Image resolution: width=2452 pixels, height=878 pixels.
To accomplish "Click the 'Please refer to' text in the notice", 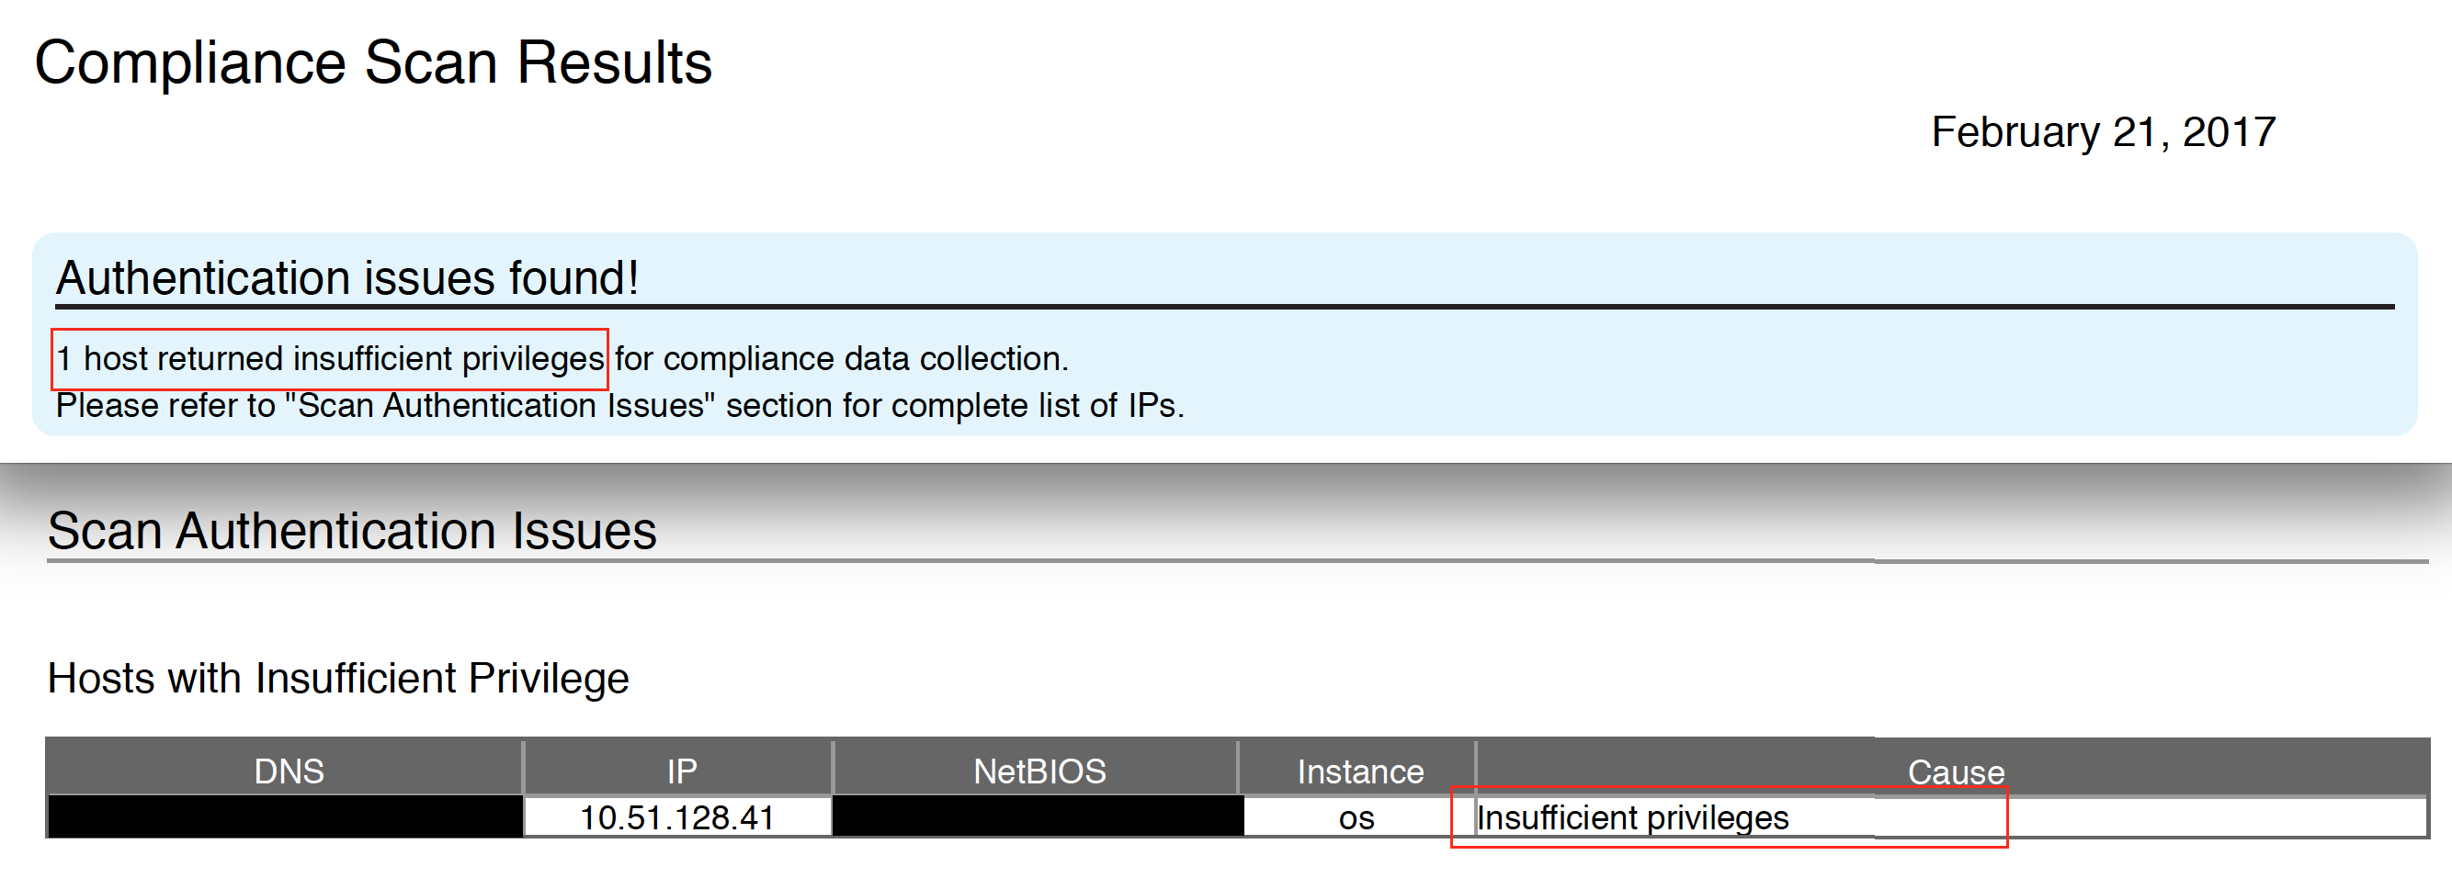I will coord(165,406).
